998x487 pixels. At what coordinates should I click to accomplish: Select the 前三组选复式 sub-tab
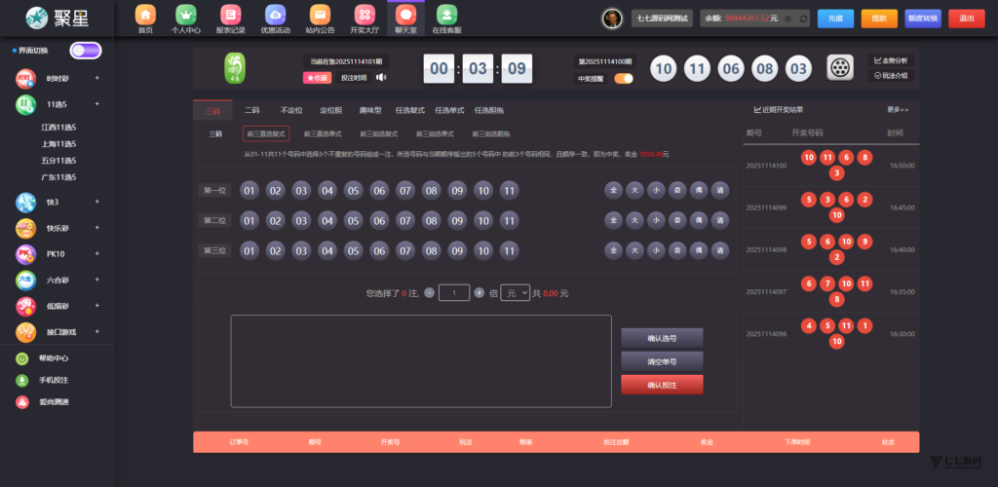pyautogui.click(x=378, y=133)
